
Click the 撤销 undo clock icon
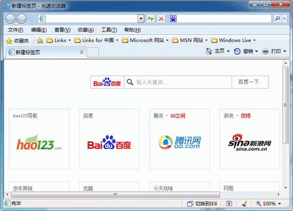237,51
